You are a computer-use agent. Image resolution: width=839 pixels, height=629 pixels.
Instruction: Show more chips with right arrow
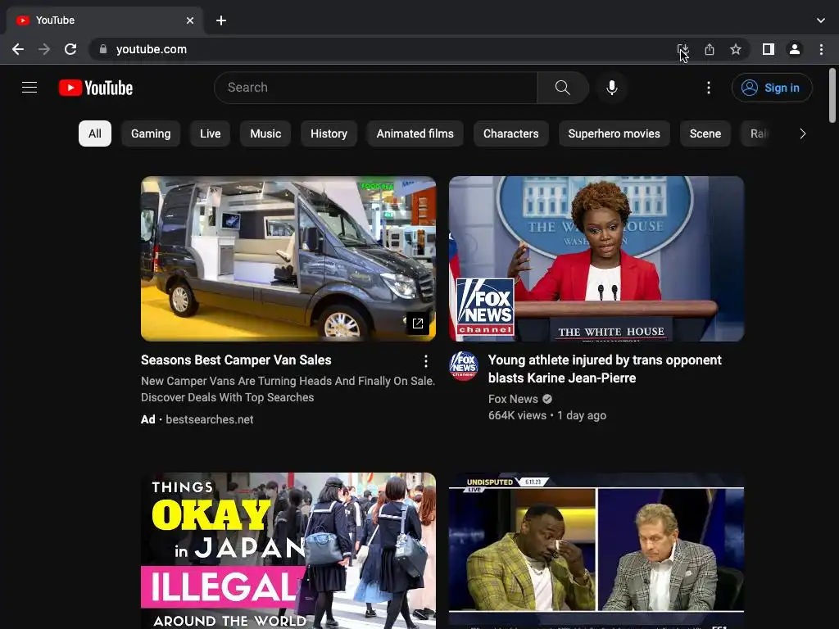point(802,133)
